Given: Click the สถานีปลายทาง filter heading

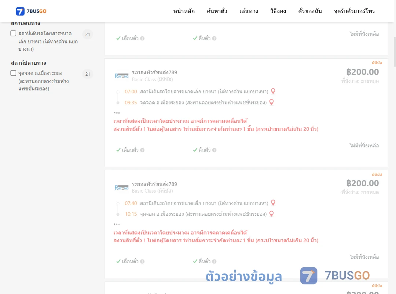Looking at the screenshot, I should tap(29, 63).
